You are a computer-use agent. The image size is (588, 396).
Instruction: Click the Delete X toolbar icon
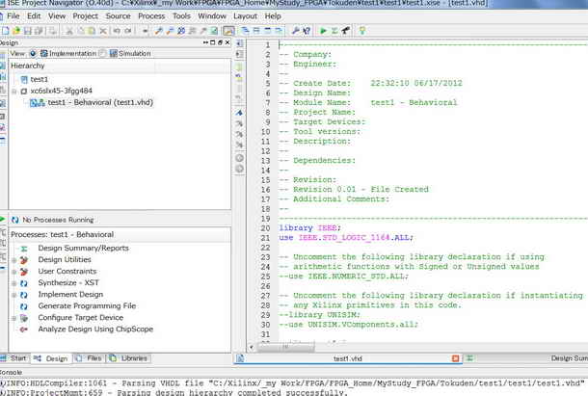pyautogui.click(x=103, y=31)
